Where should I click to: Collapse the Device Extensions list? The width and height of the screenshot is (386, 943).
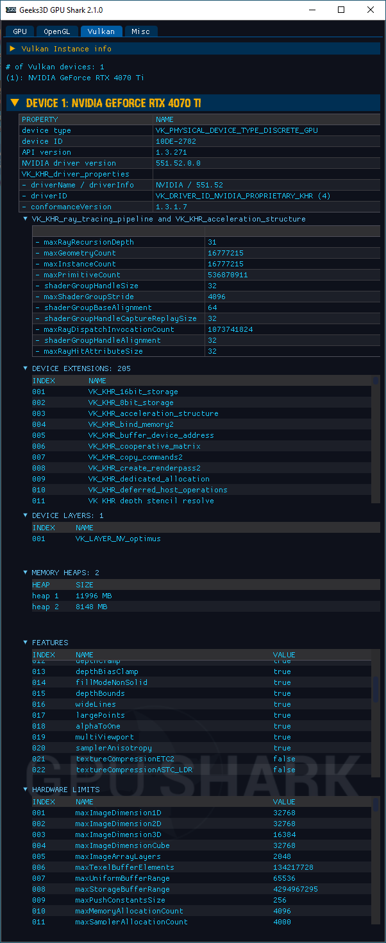click(x=26, y=368)
